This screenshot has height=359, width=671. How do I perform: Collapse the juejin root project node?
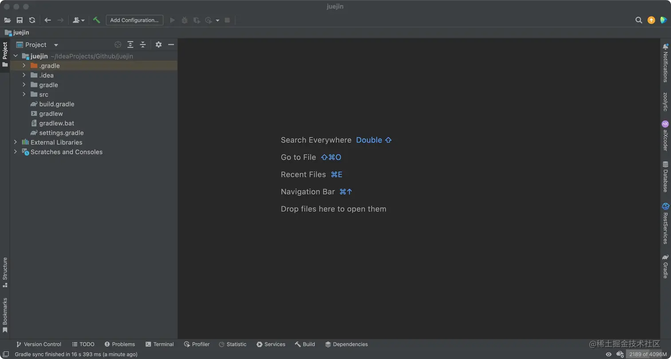(x=16, y=56)
